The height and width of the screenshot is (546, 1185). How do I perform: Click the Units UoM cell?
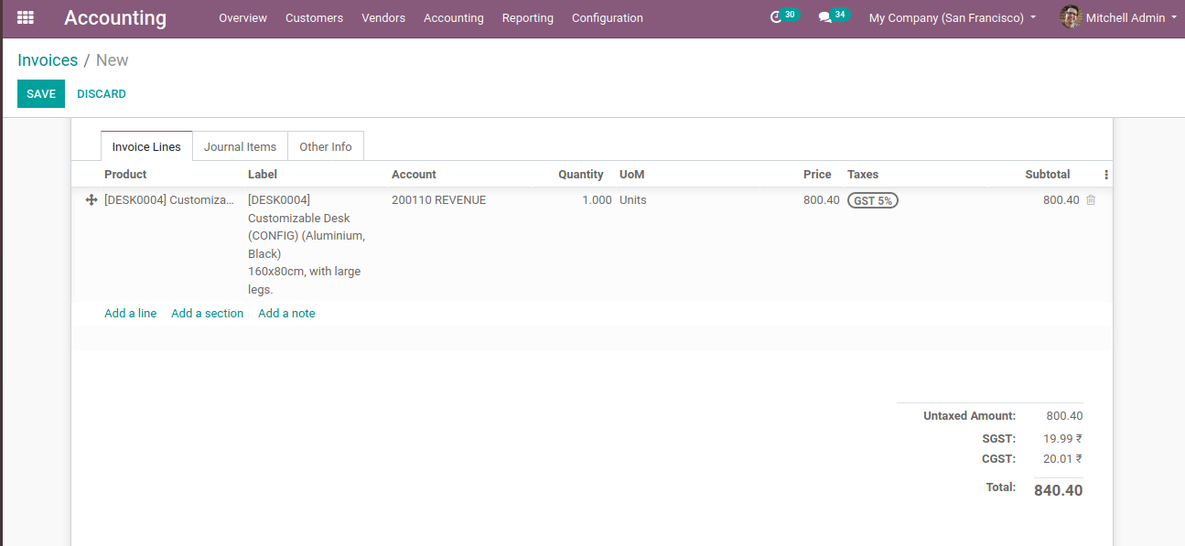(x=633, y=200)
